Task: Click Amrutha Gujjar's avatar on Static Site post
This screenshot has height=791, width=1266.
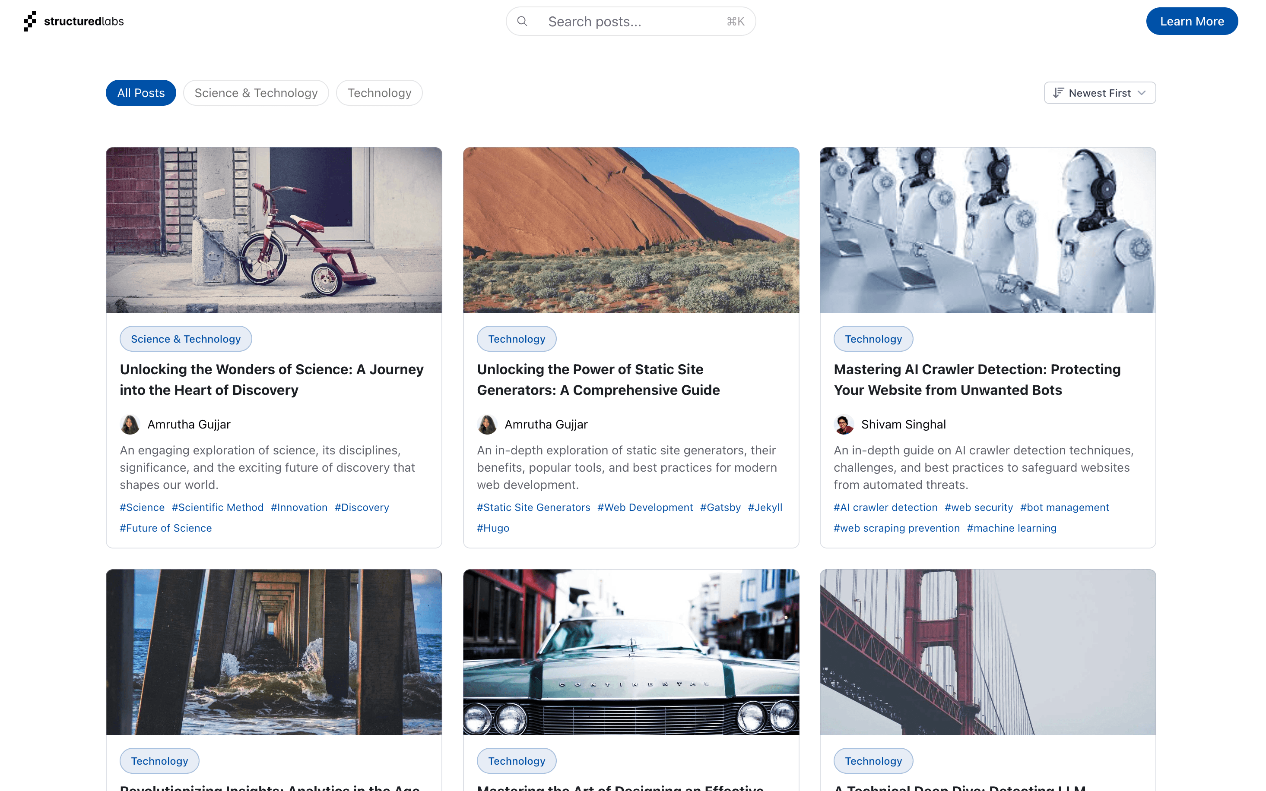Action: click(x=487, y=424)
